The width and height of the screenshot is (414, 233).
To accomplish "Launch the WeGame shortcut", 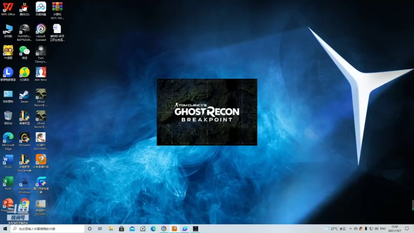I will (24, 139).
